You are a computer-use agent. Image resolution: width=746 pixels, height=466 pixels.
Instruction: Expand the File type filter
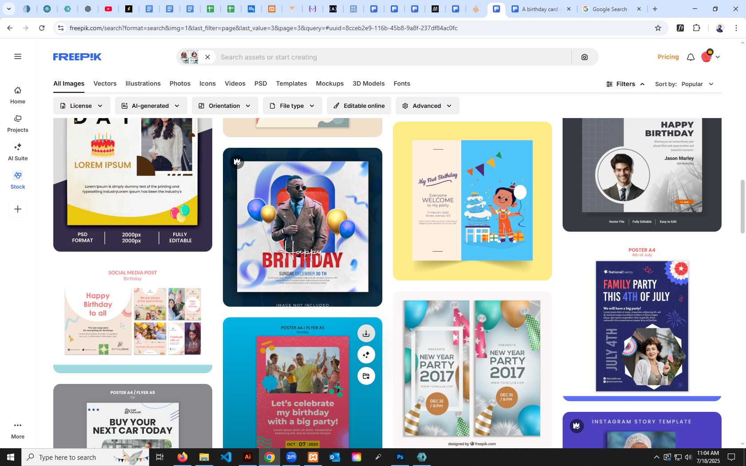pos(292,106)
